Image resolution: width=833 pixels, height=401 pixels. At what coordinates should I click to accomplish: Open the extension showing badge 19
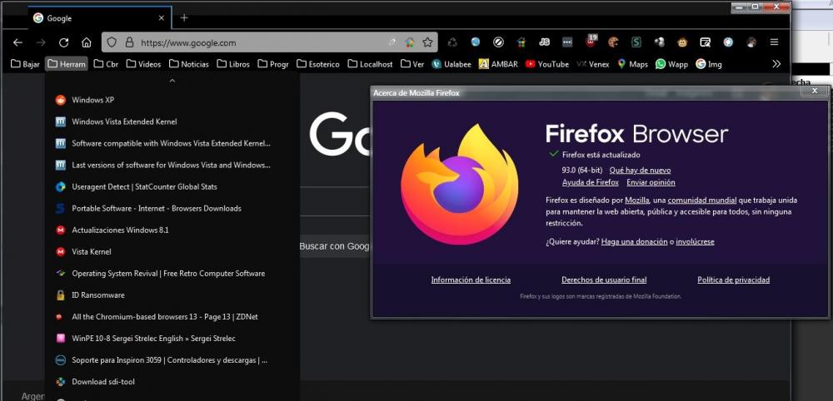pos(591,42)
